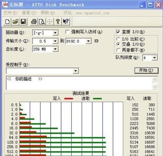Click inside the 你的描述 description box
The width and height of the screenshot is (163, 156).
pos(79,83)
